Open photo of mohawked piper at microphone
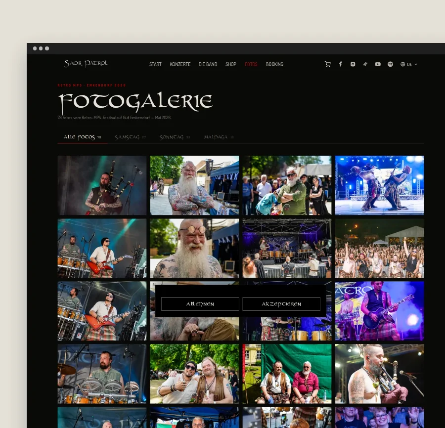 point(379,374)
